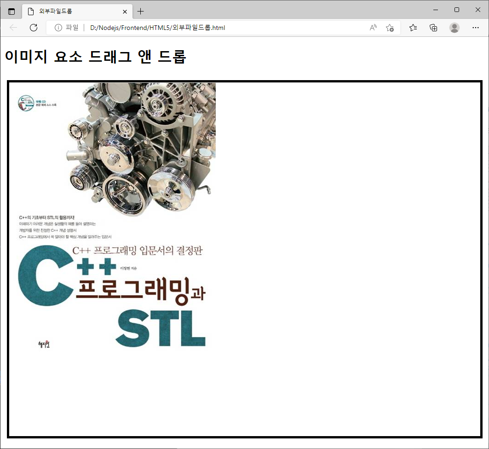Add this page to favorites star icon

(x=390, y=28)
